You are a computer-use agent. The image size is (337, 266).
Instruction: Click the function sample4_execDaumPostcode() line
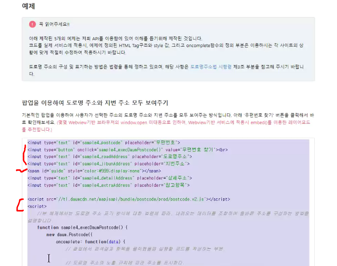[x=82, y=227]
